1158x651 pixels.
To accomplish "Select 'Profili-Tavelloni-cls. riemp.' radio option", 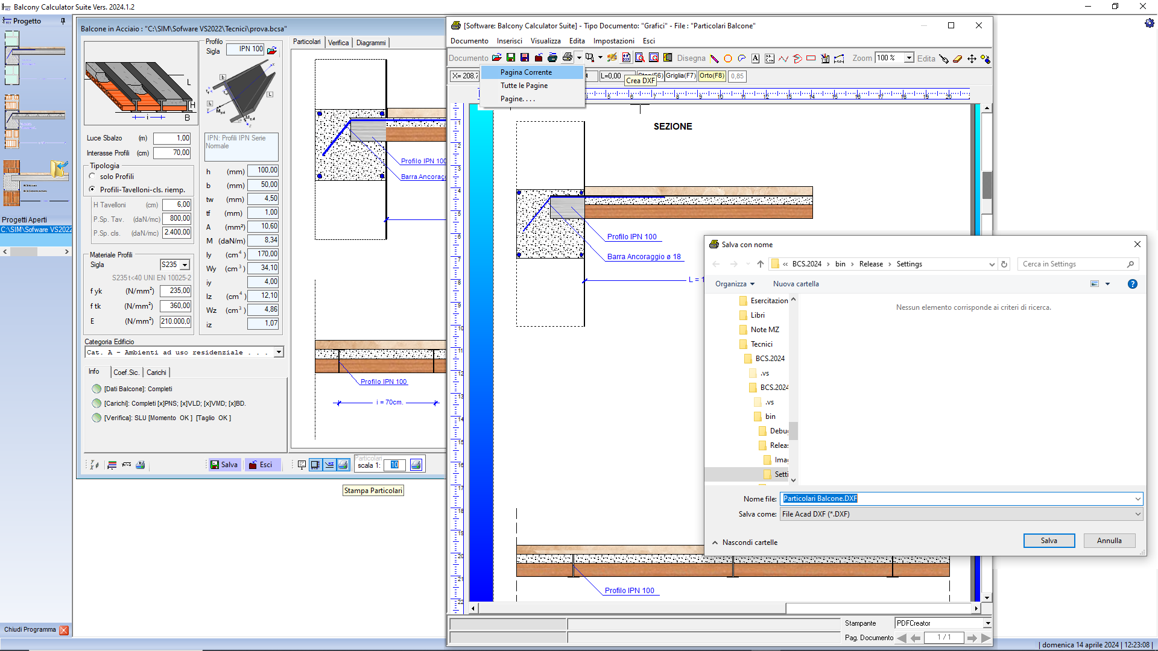I will point(92,189).
